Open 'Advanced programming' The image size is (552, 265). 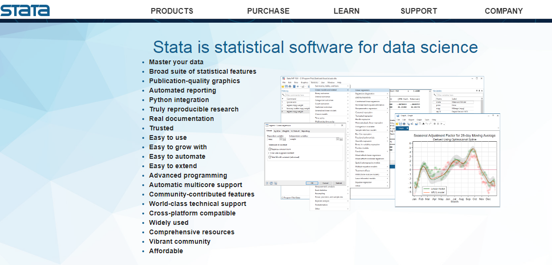188,176
